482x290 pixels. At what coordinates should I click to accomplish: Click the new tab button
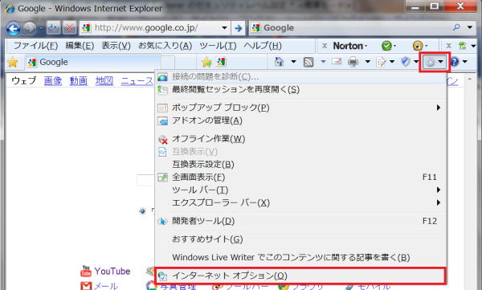tap(168, 62)
